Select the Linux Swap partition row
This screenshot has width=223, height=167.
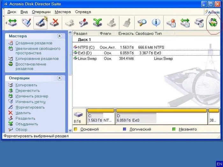(146, 58)
